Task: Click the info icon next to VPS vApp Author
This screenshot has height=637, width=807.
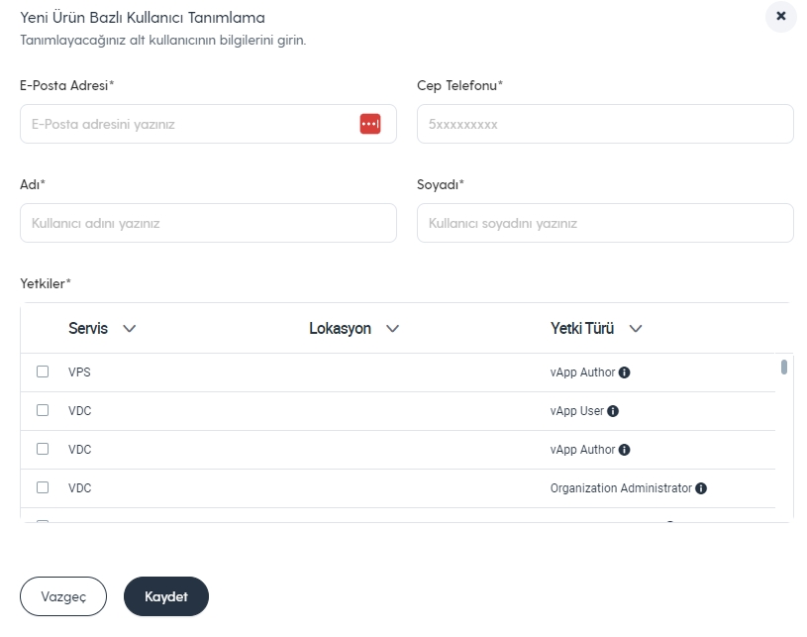Action: [x=624, y=372]
